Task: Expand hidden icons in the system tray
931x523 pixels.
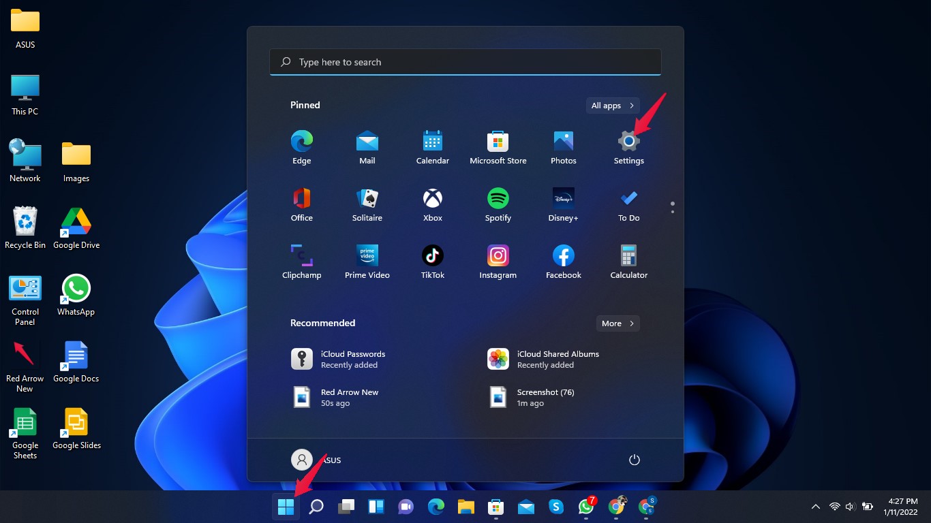Action: tap(815, 507)
